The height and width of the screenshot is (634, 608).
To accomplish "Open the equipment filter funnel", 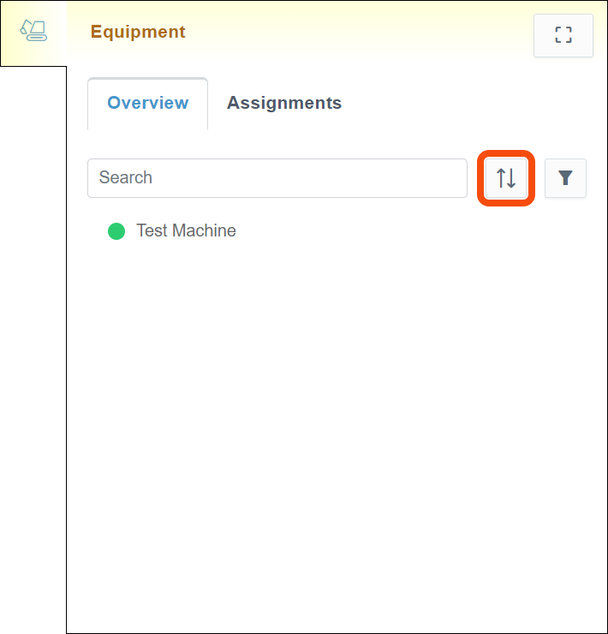I will 565,178.
